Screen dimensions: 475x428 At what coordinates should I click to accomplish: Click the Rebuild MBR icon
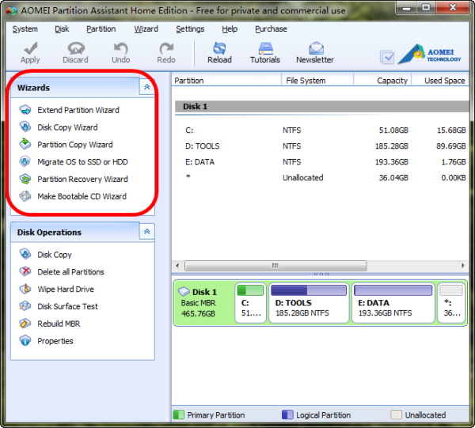(x=25, y=324)
